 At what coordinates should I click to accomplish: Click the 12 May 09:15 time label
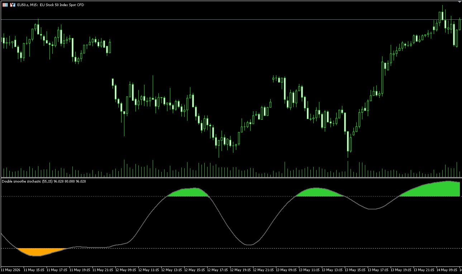click(x=126, y=270)
